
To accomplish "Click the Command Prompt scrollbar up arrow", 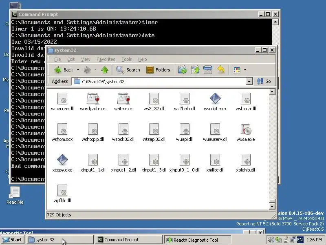I will pos(275,22).
